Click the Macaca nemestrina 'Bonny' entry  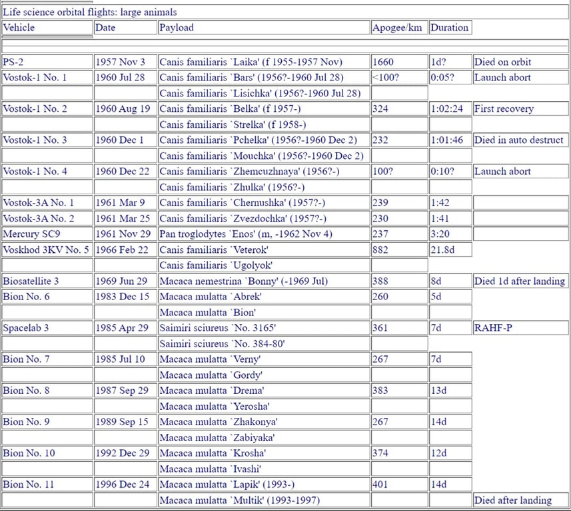coord(264,281)
